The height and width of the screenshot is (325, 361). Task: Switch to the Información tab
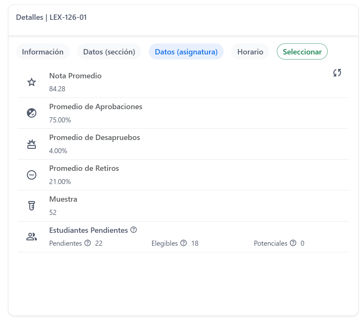click(x=43, y=52)
